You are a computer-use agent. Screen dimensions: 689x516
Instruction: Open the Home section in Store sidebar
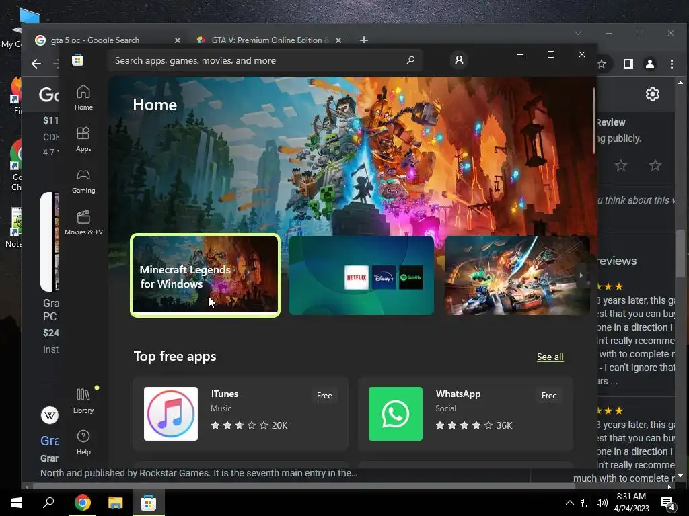tap(83, 97)
